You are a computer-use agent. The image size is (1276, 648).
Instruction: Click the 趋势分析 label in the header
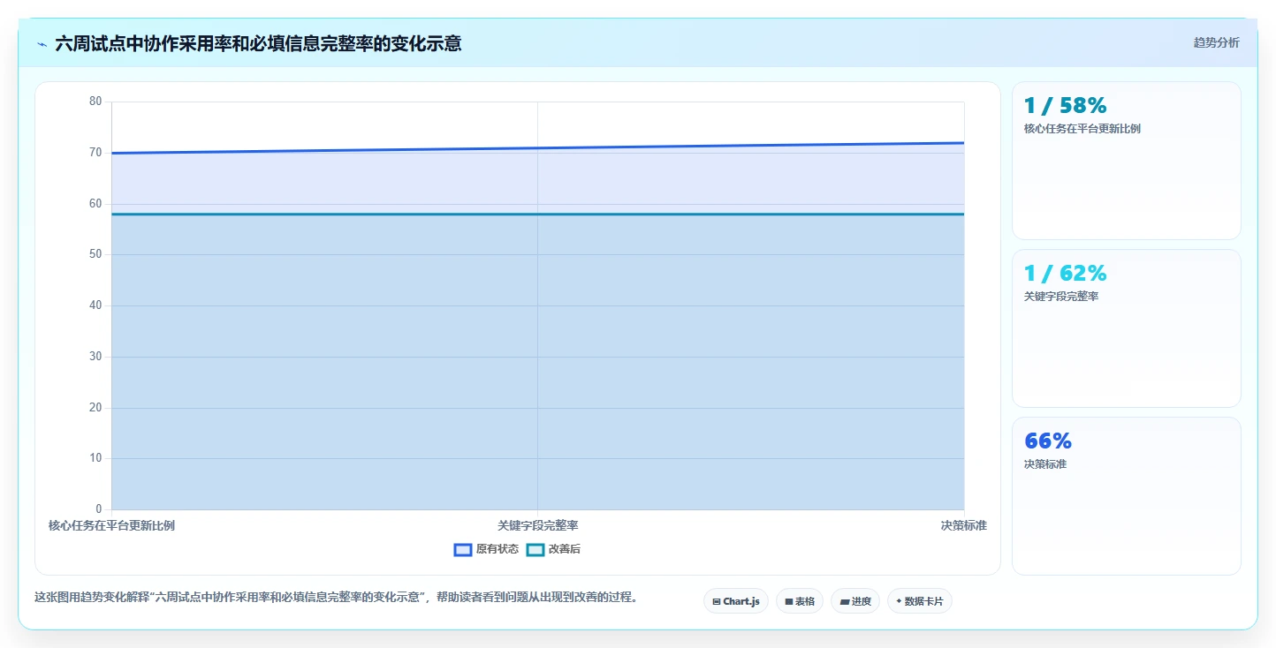point(1216,42)
